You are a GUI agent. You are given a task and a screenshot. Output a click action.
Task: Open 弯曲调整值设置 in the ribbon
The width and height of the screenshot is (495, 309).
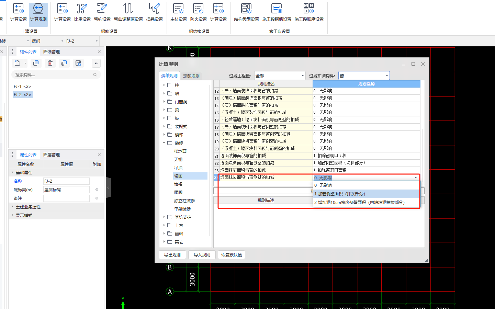[x=128, y=12]
